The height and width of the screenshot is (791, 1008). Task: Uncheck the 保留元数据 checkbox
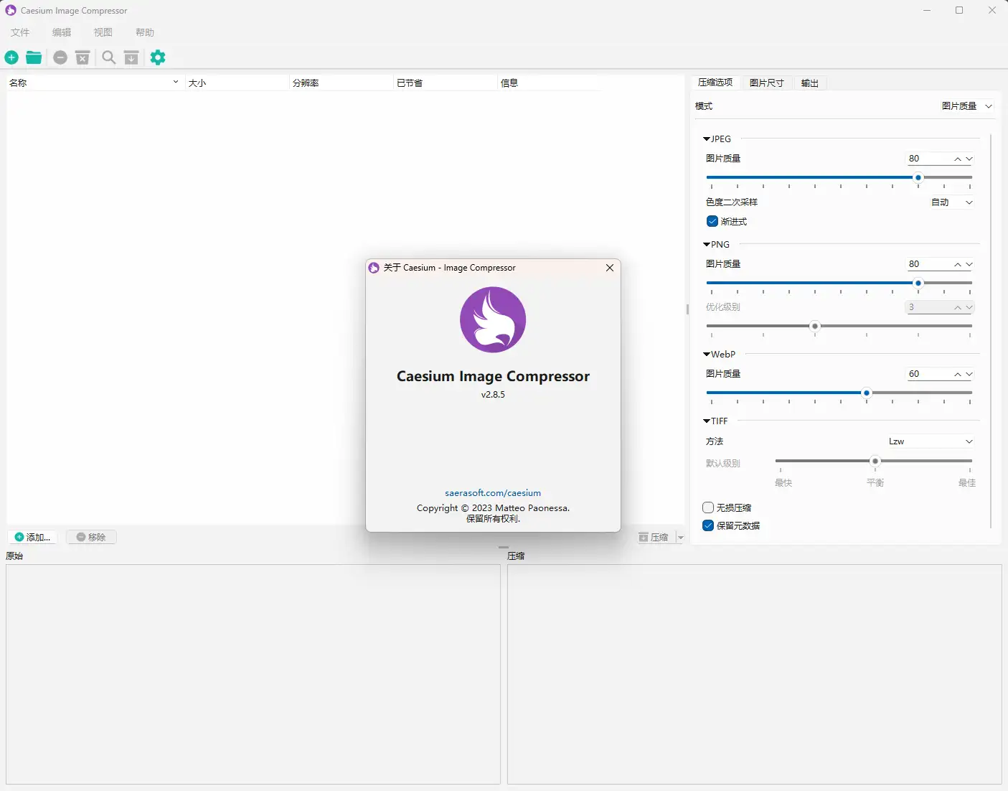click(x=708, y=525)
